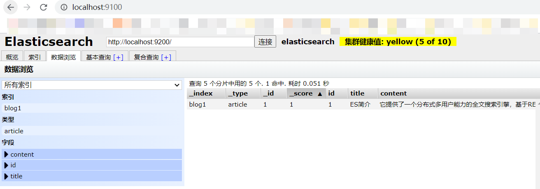Sort by the _index column header

(206, 93)
